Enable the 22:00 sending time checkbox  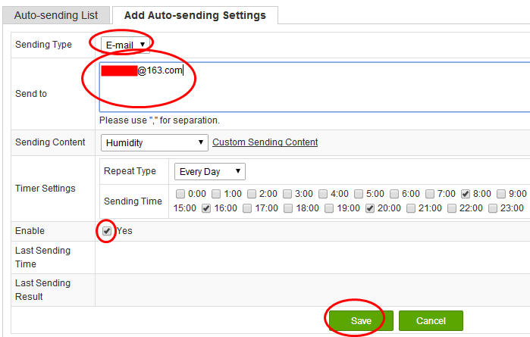(x=452, y=208)
